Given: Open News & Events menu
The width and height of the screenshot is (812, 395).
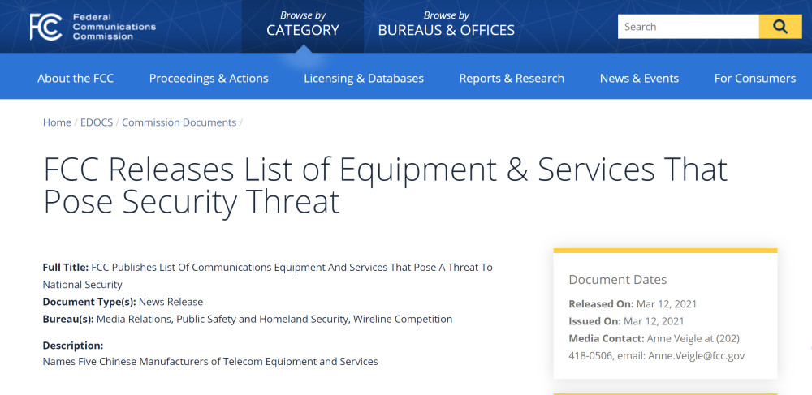Looking at the screenshot, I should [x=639, y=79].
